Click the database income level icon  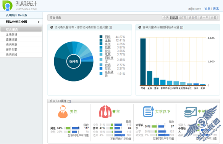191,112
